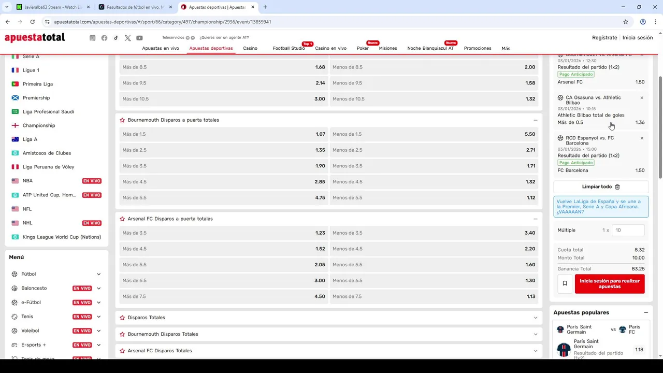Screen dimensions: 663x373
Task: Favorite Arsenal FC Disparos Totales star
Action: [122, 351]
